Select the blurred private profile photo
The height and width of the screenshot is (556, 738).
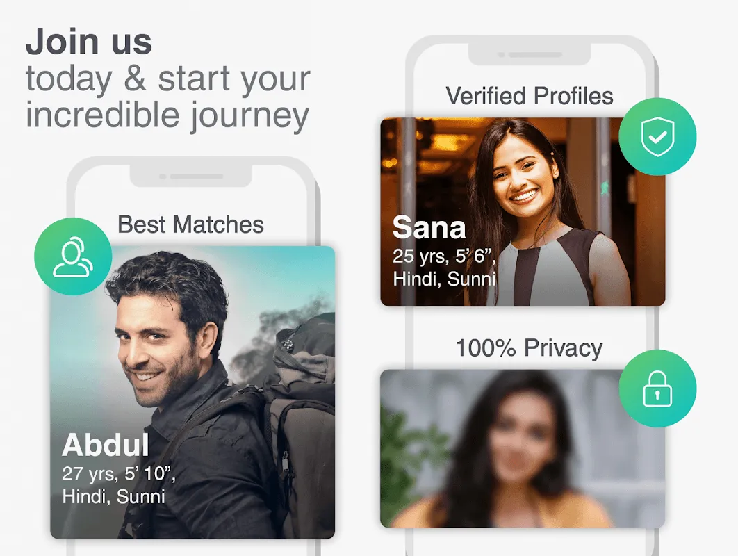pos(523,449)
